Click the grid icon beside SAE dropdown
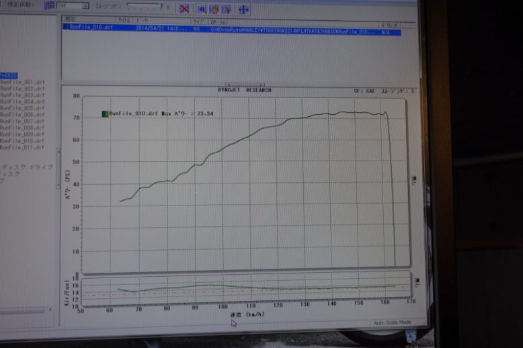The width and height of the screenshot is (523, 348). click(49, 5)
